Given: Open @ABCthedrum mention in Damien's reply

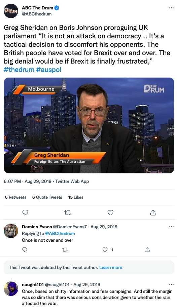Looking at the screenshot, I should tap(60, 233).
